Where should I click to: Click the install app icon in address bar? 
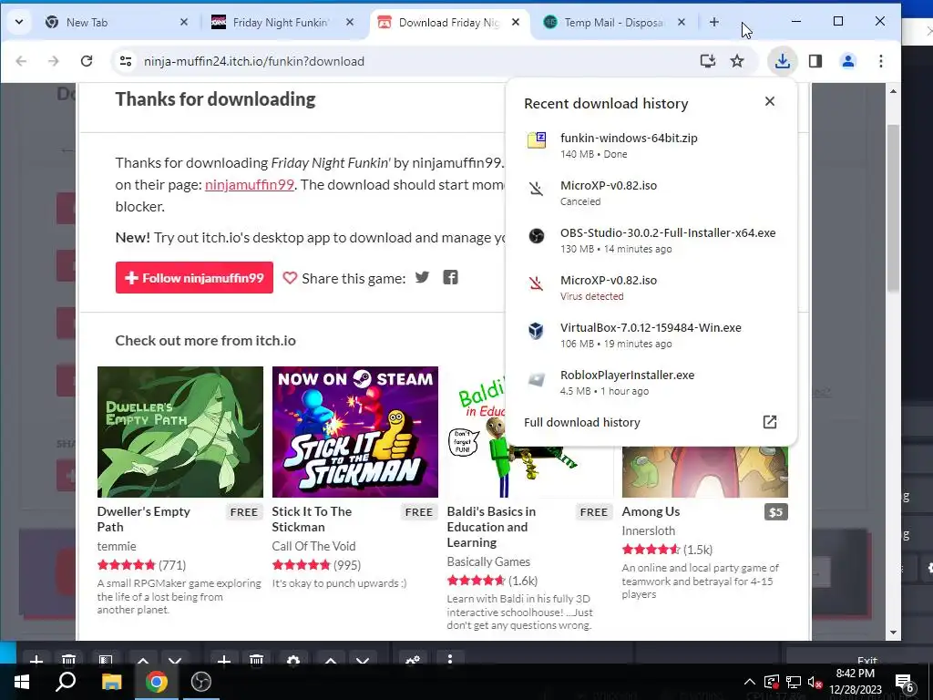707,61
